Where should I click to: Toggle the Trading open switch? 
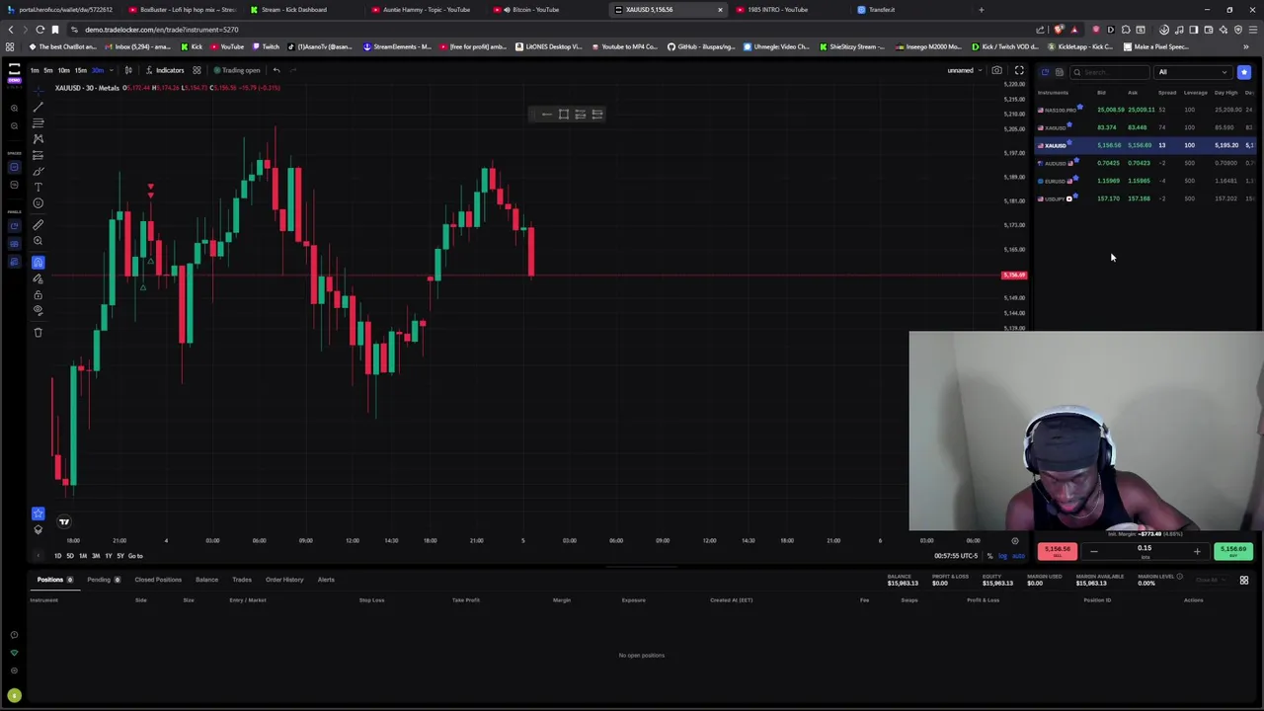click(x=237, y=70)
